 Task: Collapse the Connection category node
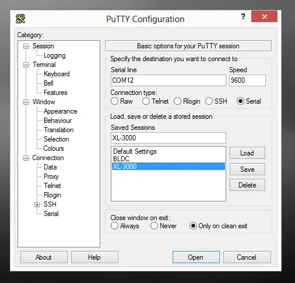point(26,158)
